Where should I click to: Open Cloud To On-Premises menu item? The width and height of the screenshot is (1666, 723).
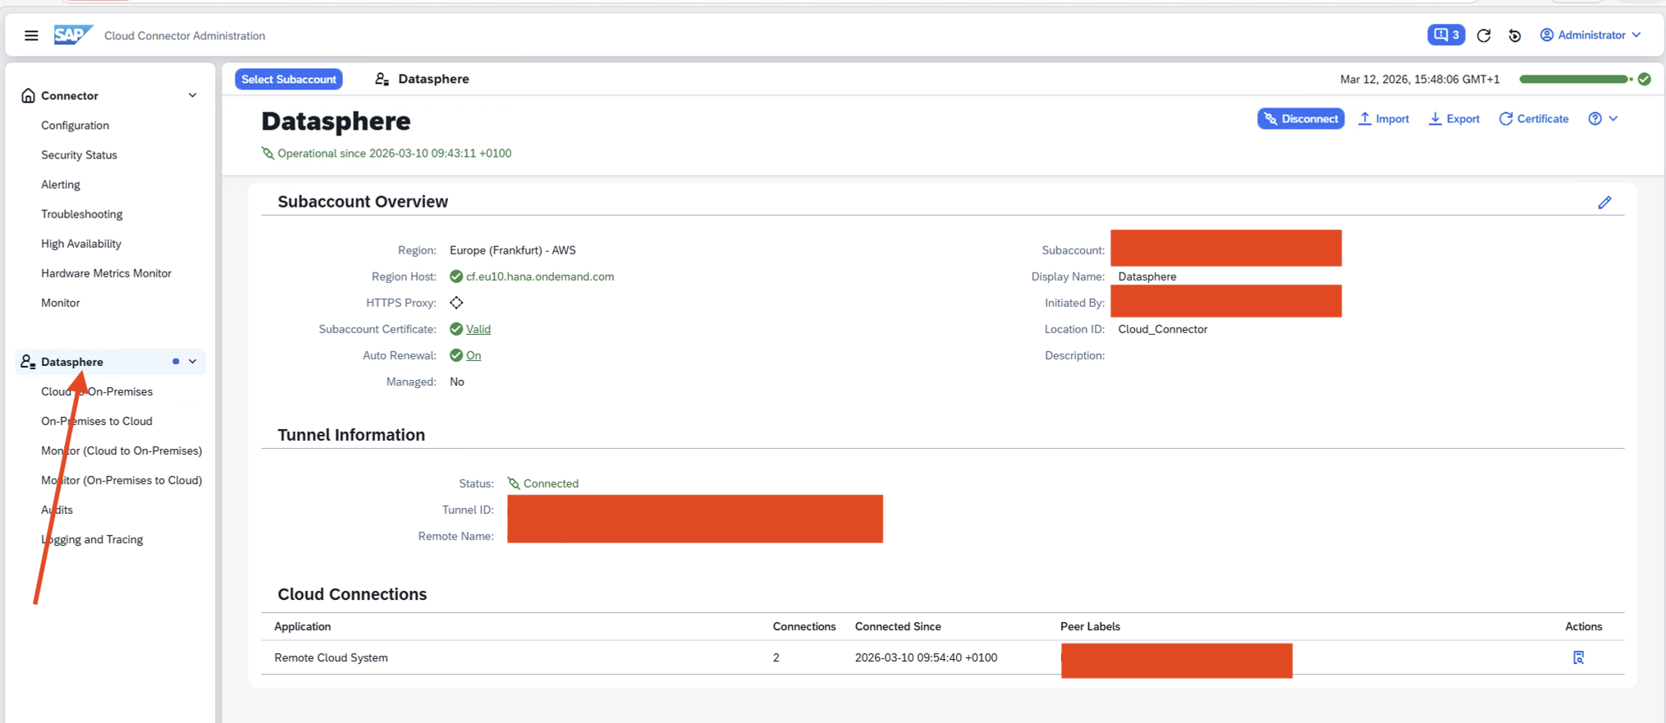pos(97,391)
